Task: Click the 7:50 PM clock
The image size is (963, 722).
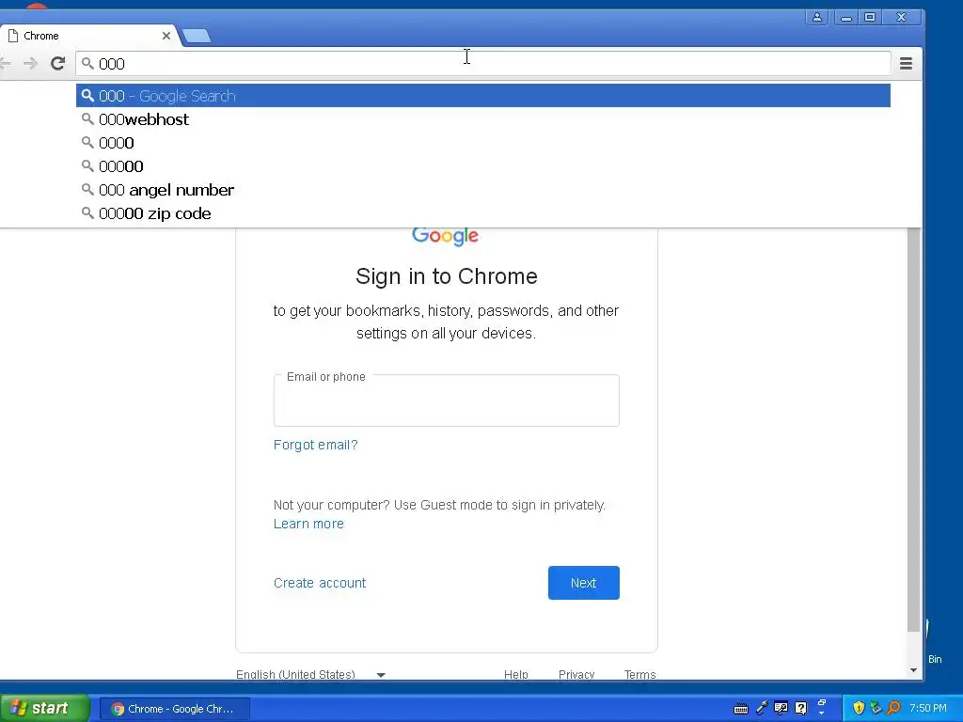Action: (x=928, y=709)
